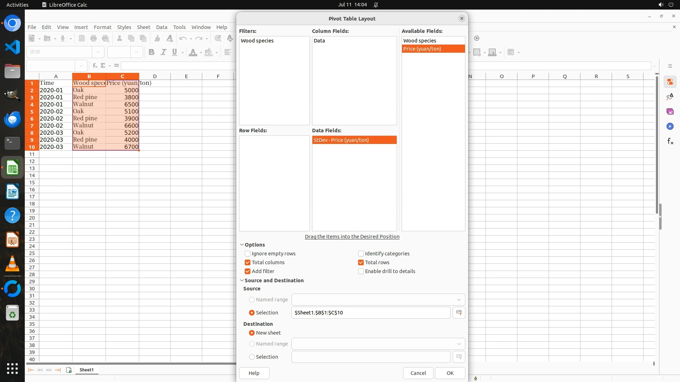
Task: Click the Italic formatting icon
Action: coord(163,52)
